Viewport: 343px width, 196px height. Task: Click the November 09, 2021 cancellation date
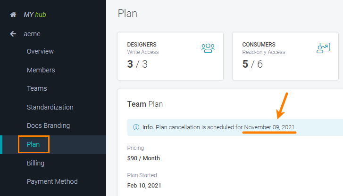pyautogui.click(x=270, y=127)
